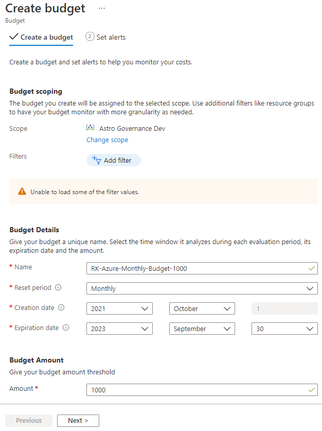Click the Change scope link
This screenshot has width=322, height=431.
click(x=107, y=140)
